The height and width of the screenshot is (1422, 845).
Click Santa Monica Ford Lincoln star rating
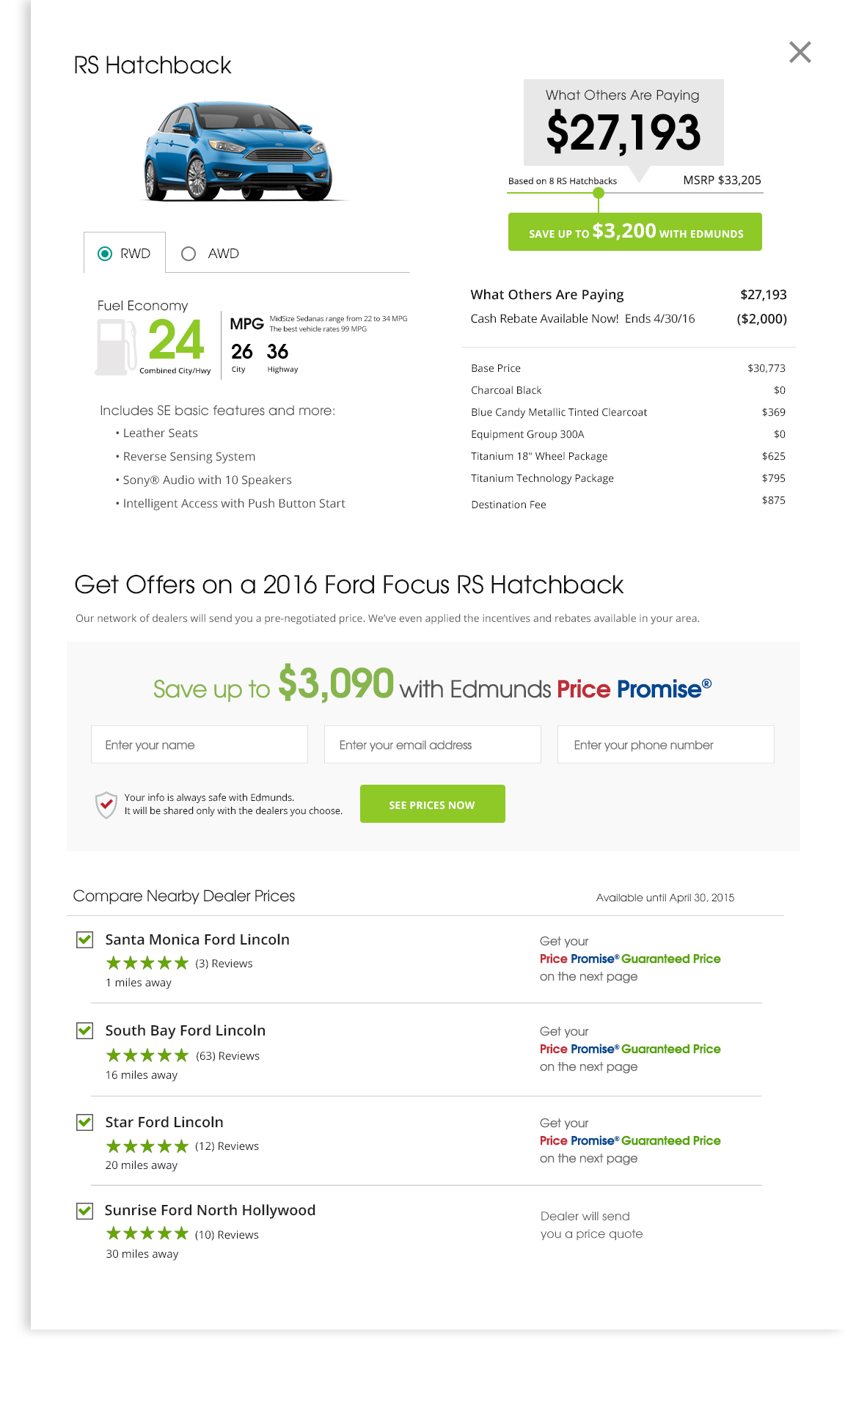click(147, 963)
